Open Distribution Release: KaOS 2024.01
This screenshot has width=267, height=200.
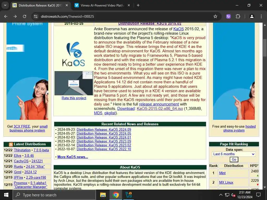coord(104,137)
